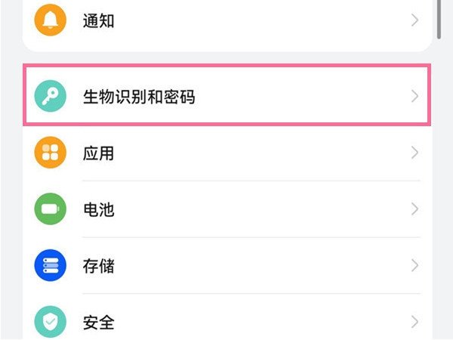The height and width of the screenshot is (340, 453).
Task: Click the vertical scrollbar on the right edge
Action: coord(439,19)
